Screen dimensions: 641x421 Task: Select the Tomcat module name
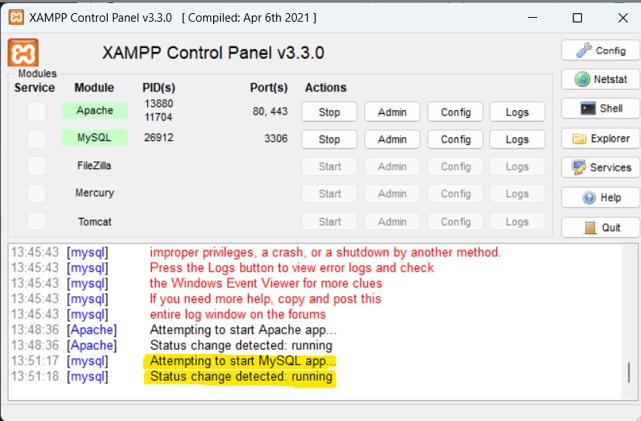click(95, 222)
